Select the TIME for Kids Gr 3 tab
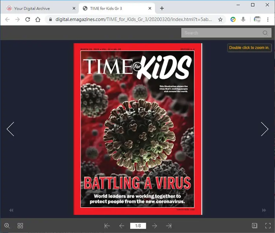Image resolution: width=275 pixels, height=233 pixels. (x=106, y=8)
